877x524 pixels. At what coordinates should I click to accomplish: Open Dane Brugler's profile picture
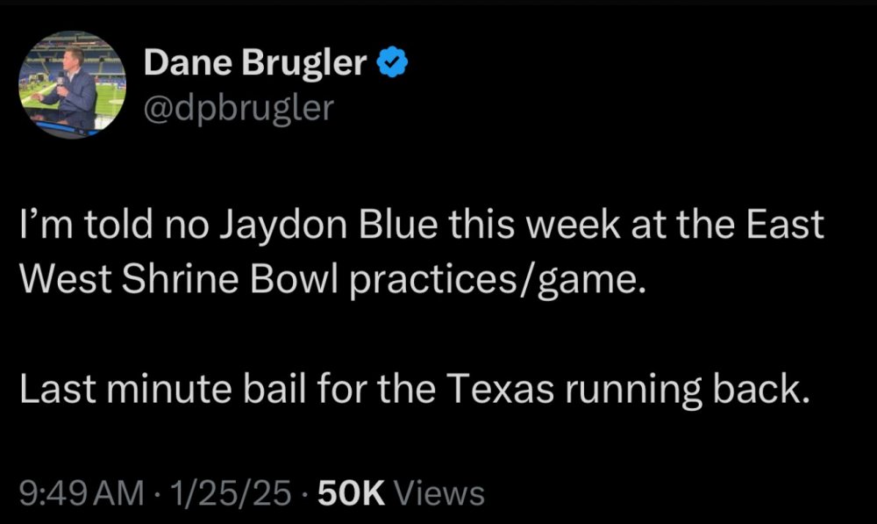pyautogui.click(x=73, y=85)
